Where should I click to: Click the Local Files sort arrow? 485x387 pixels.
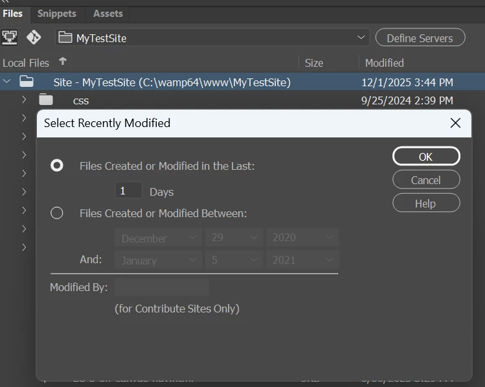point(62,61)
